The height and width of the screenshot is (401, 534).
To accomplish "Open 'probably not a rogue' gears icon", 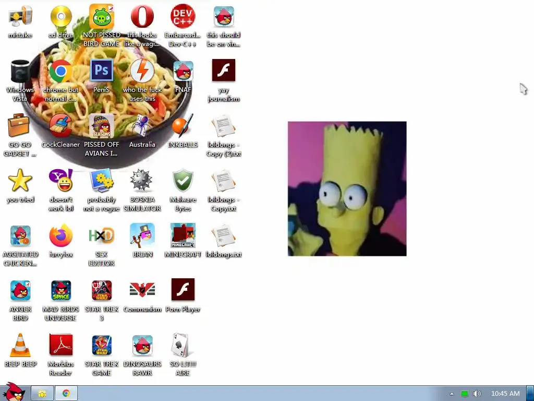I will pyautogui.click(x=102, y=180).
